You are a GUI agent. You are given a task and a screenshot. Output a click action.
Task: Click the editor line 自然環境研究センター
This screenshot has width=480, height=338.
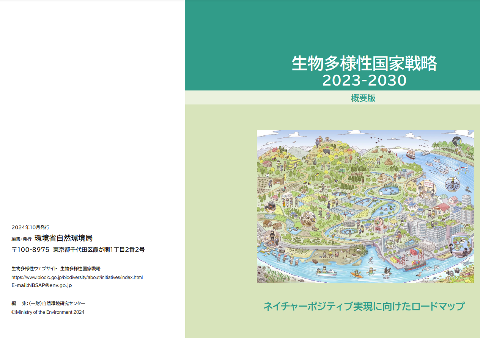click(49, 304)
